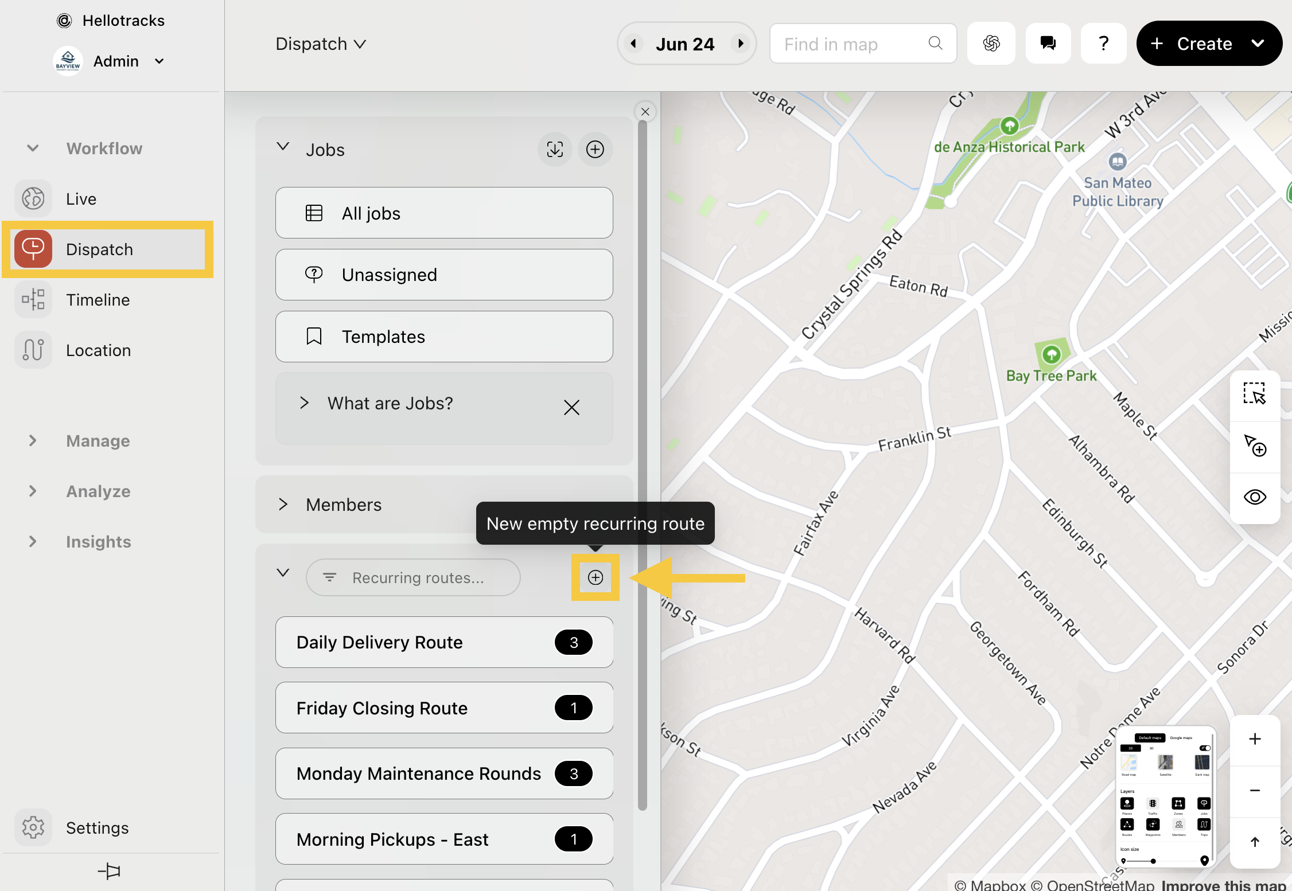
Task: Open the Create dropdown arrow
Action: [x=1258, y=44]
